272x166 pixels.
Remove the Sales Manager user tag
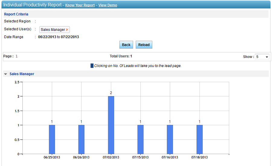click(67, 30)
